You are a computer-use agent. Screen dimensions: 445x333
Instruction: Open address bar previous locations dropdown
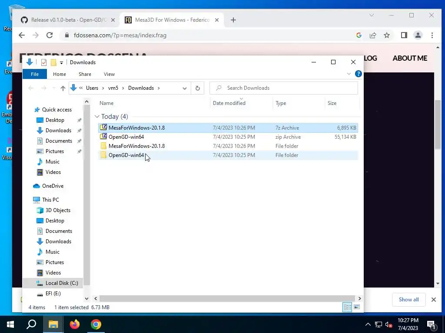click(184, 88)
